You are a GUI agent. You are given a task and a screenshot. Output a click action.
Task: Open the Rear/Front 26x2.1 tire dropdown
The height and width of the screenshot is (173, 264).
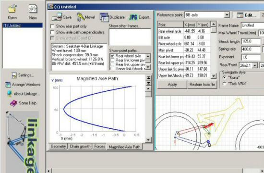pyautogui.click(x=255, y=65)
